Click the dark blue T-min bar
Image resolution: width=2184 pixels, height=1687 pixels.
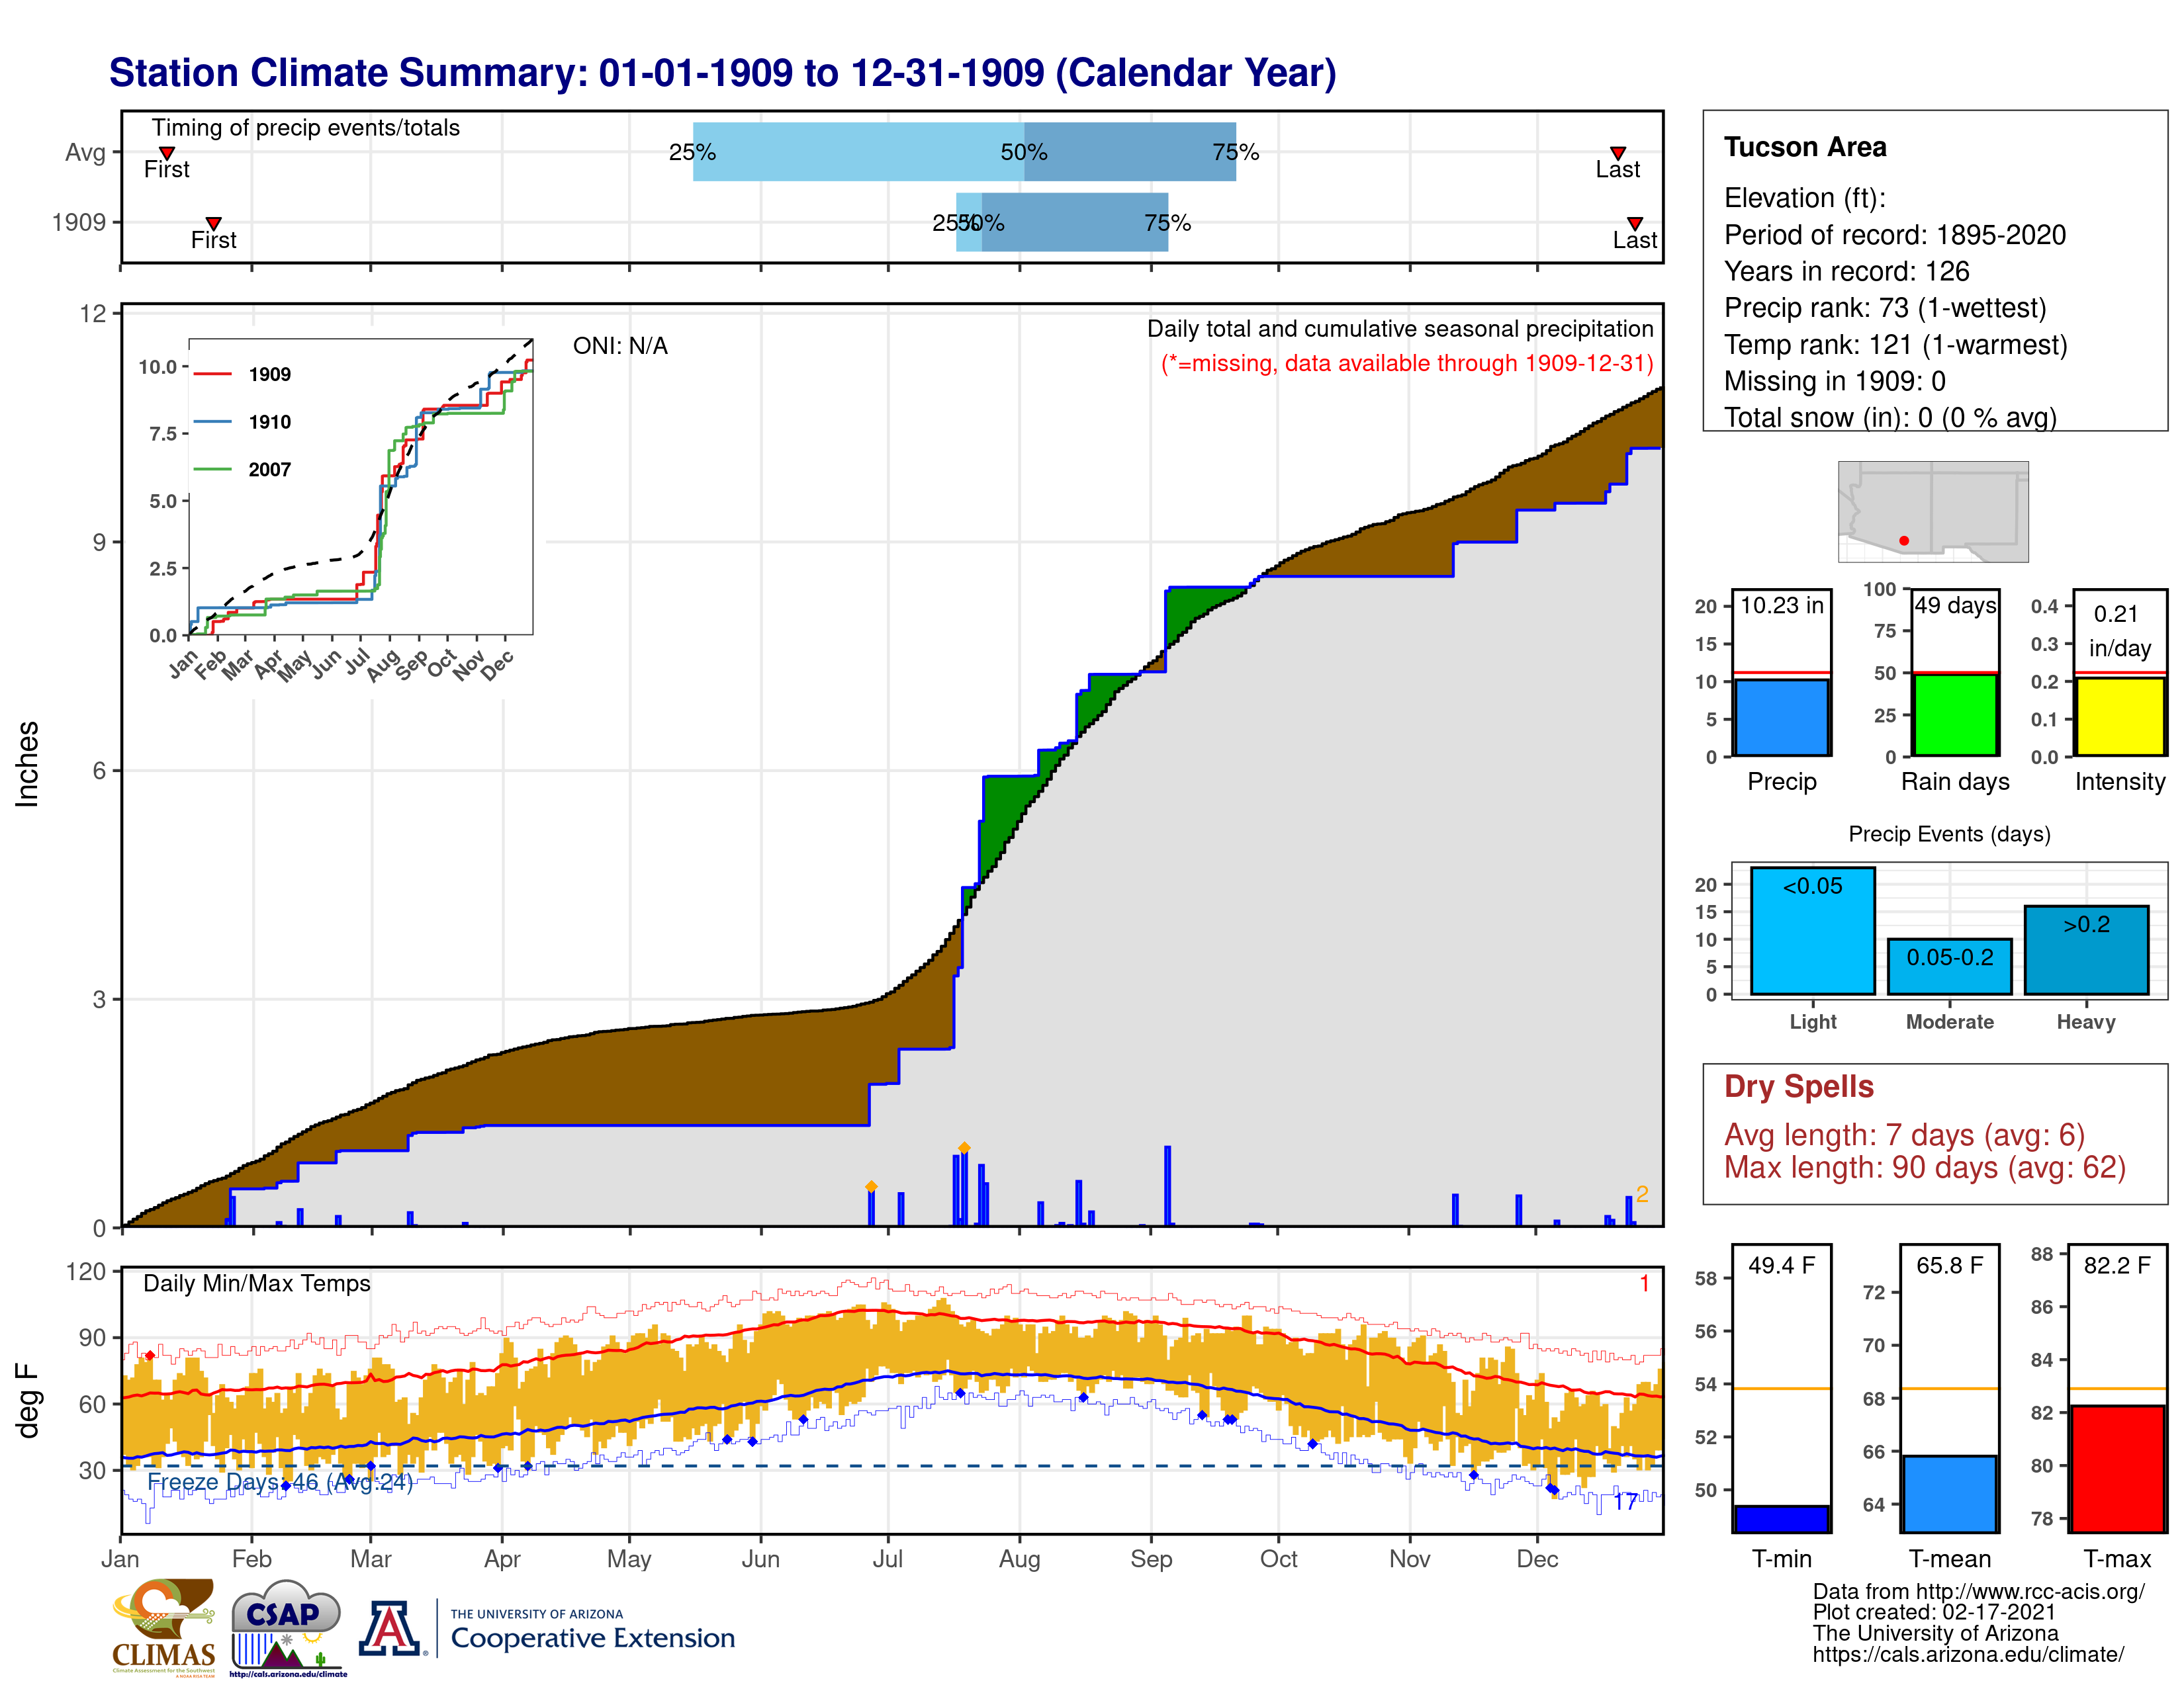pyautogui.click(x=1781, y=1518)
